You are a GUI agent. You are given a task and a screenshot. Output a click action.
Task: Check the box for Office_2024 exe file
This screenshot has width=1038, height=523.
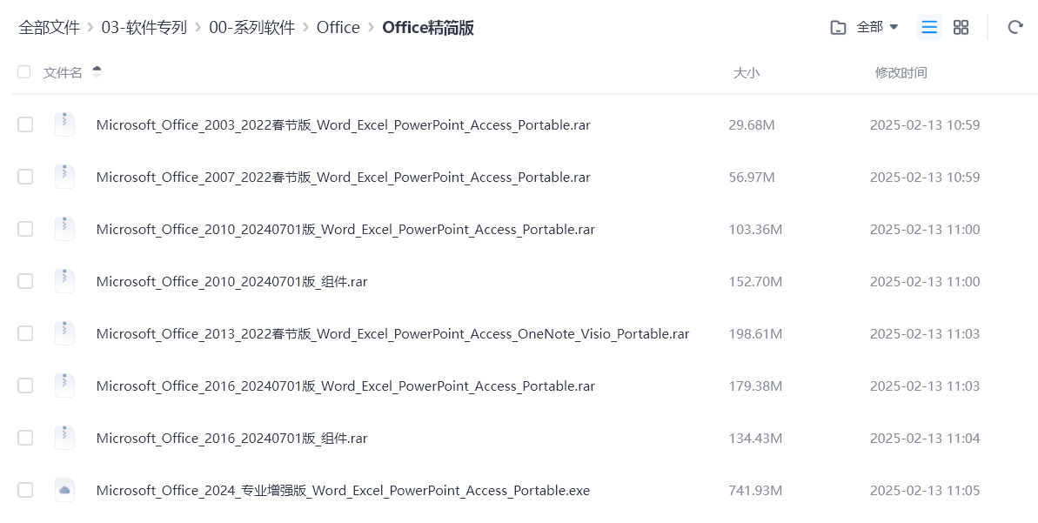click(25, 490)
